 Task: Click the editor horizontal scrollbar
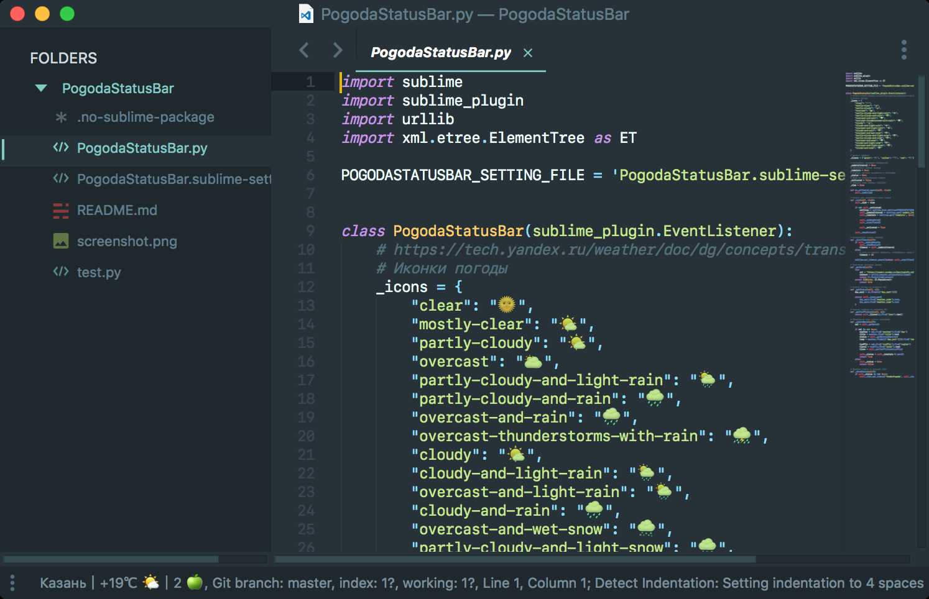(x=515, y=559)
